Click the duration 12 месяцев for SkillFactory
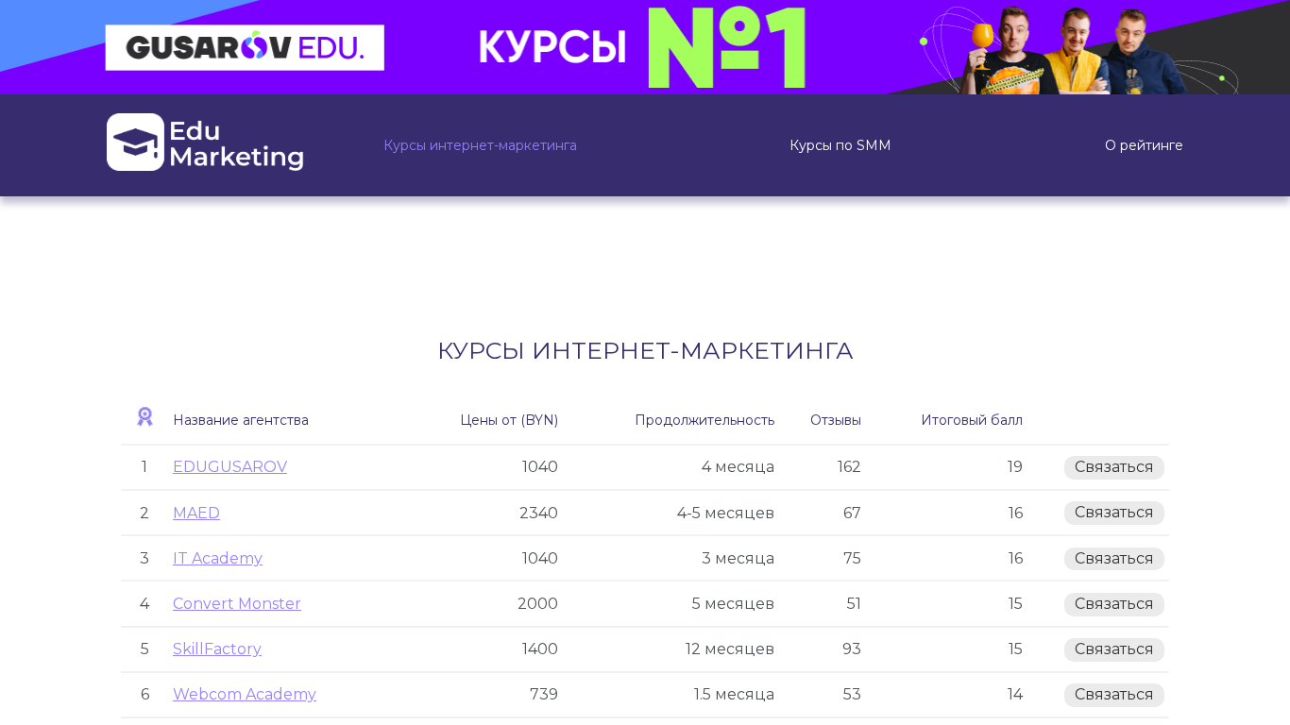Viewport: 1290px width, 725px height. [x=730, y=649]
